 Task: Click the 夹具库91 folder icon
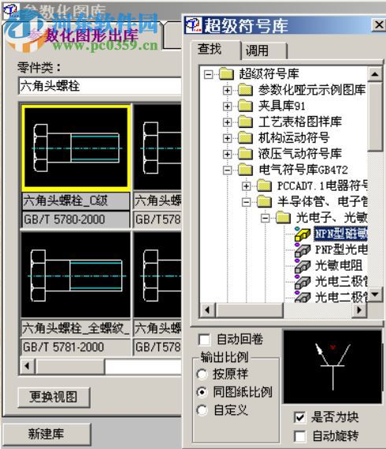246,107
